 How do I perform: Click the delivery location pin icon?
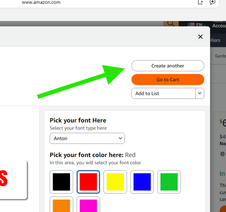click(223, 154)
